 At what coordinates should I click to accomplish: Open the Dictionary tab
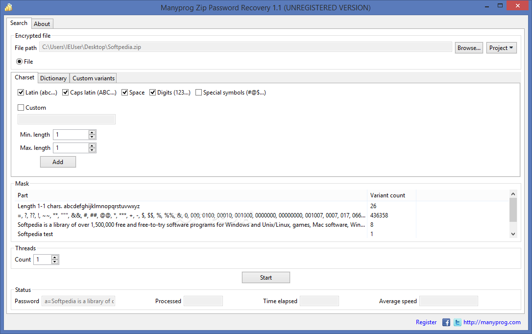pyautogui.click(x=53, y=78)
